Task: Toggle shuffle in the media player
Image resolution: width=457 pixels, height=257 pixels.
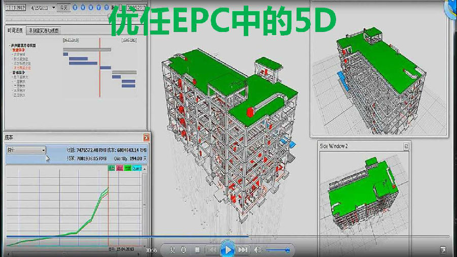Action: click(173, 250)
